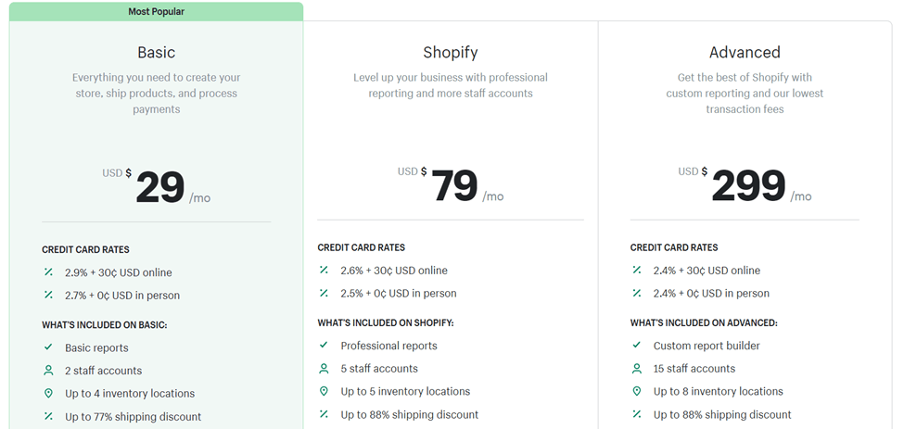Click '2.7% + 0¢ USD in person' text
This screenshot has width=904, height=429.
coord(122,296)
